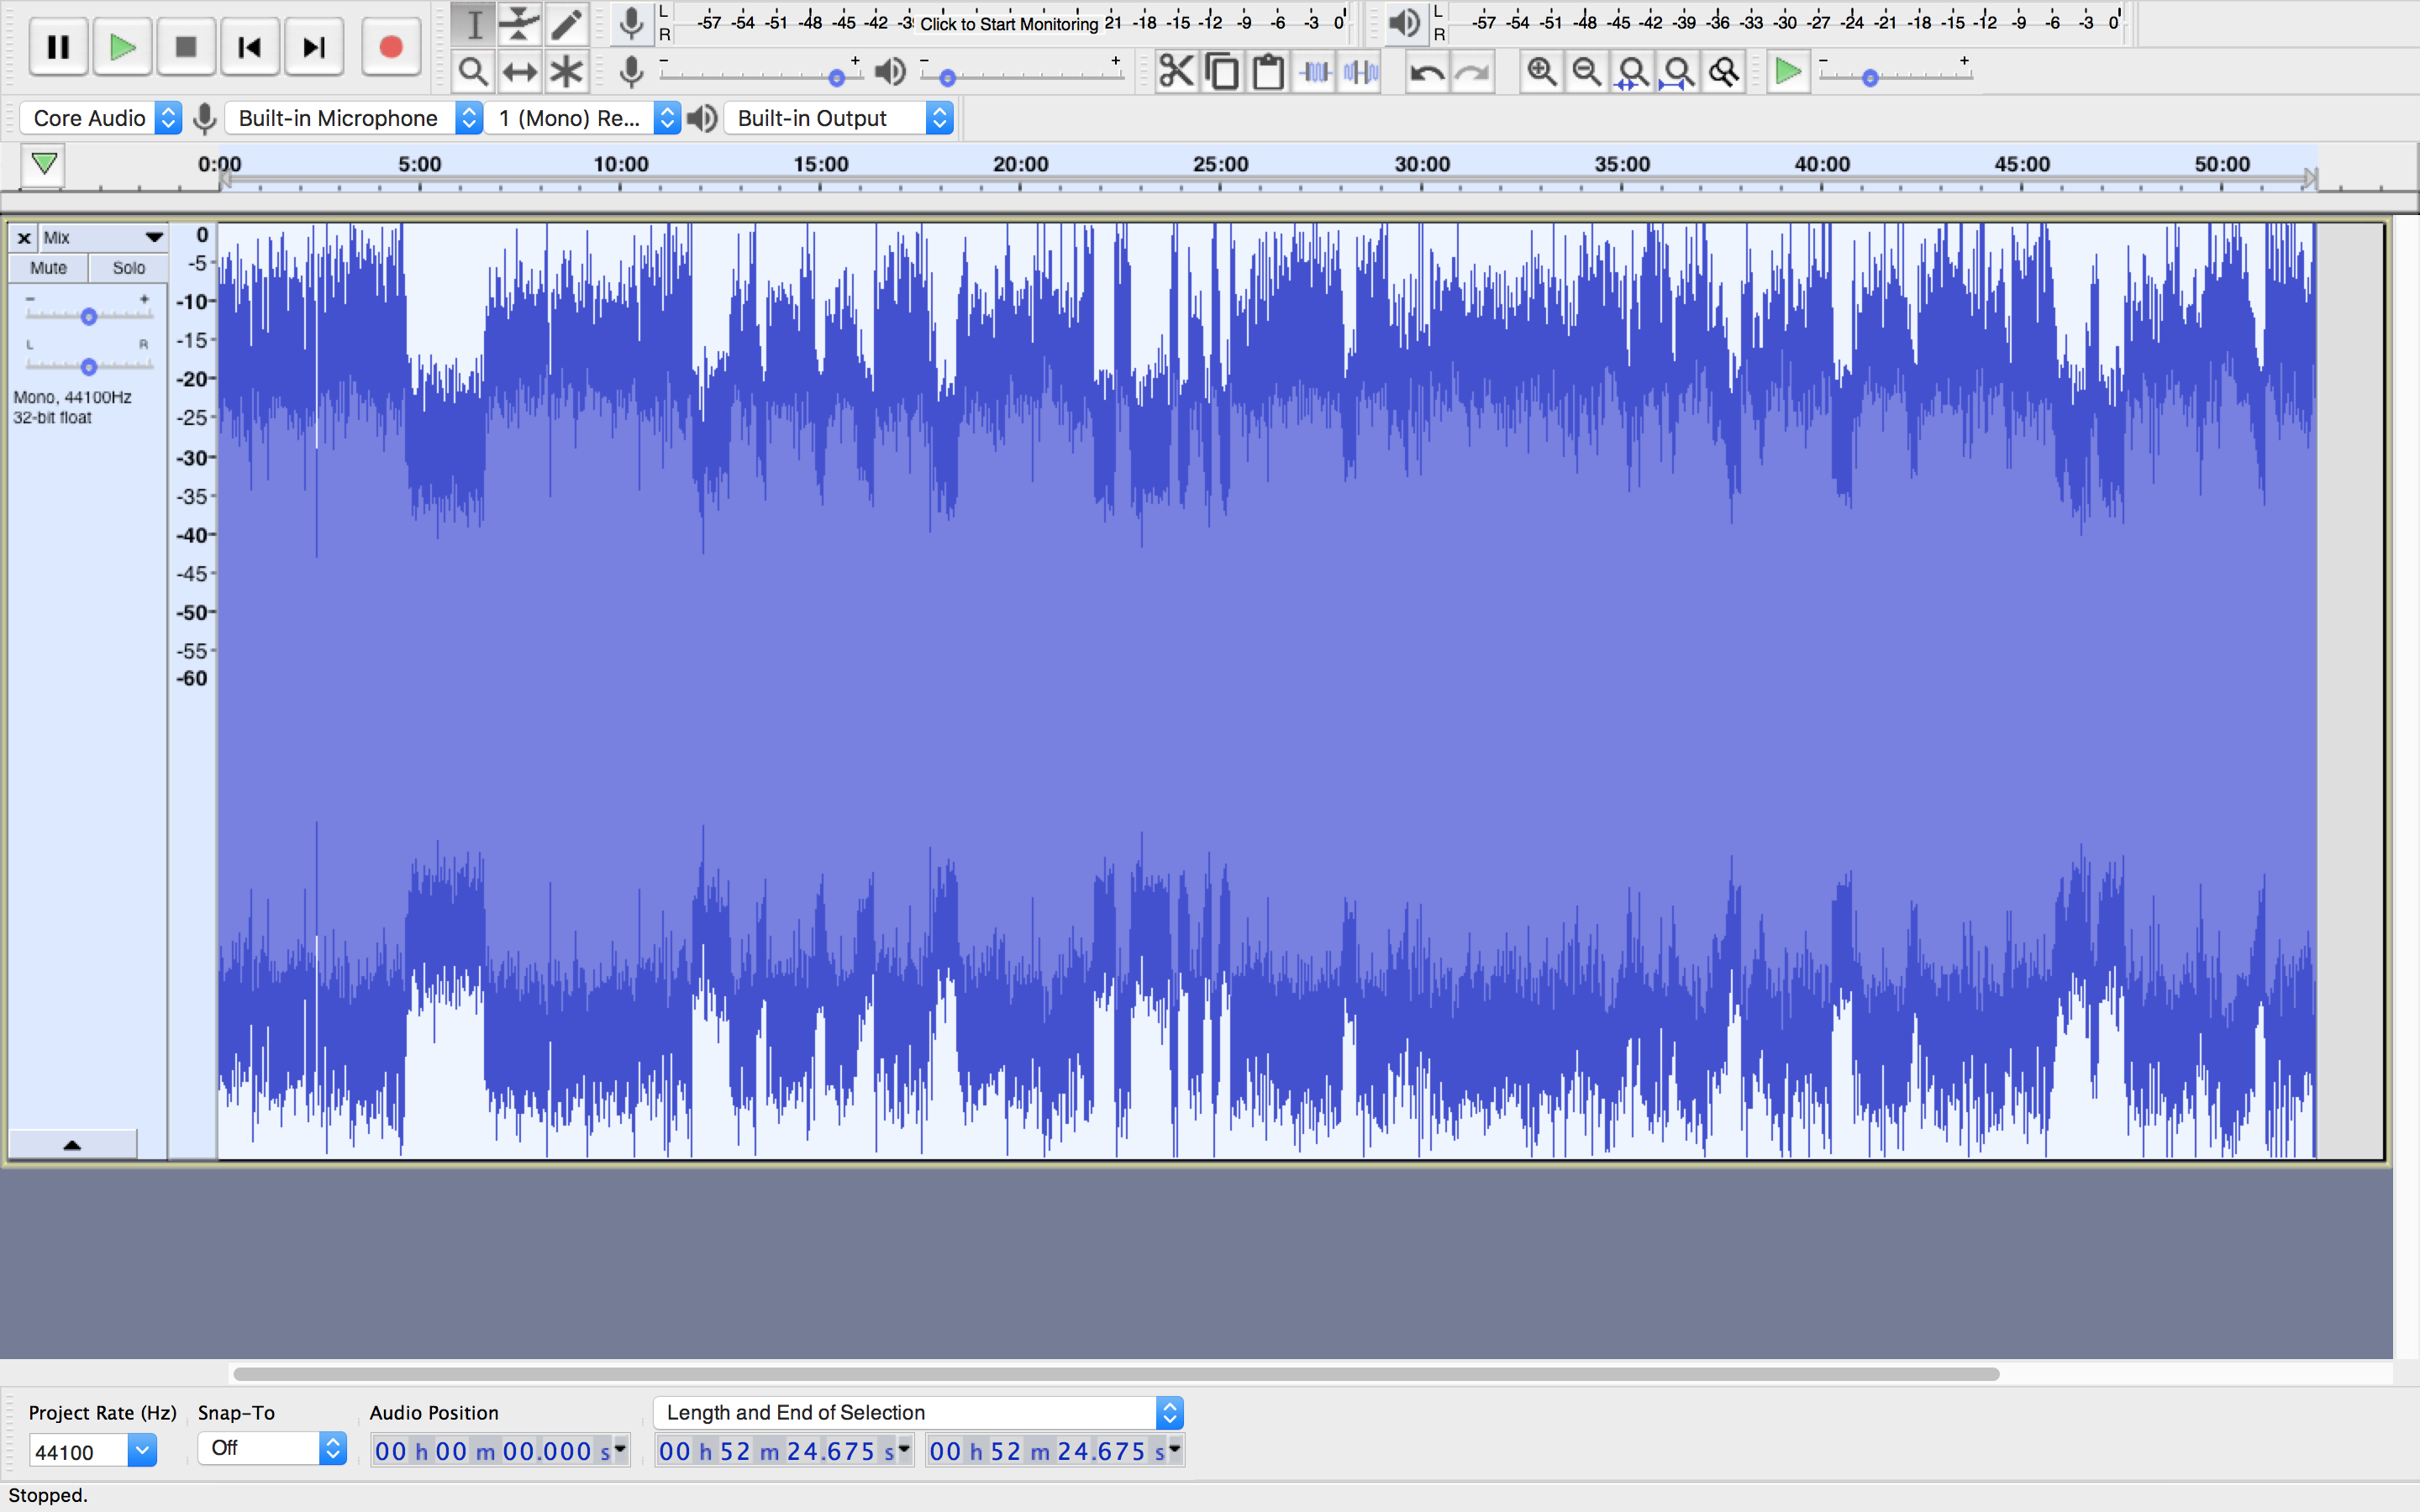This screenshot has height=1512, width=2420.
Task: Open the Core Audio host dropdown
Action: 101,118
